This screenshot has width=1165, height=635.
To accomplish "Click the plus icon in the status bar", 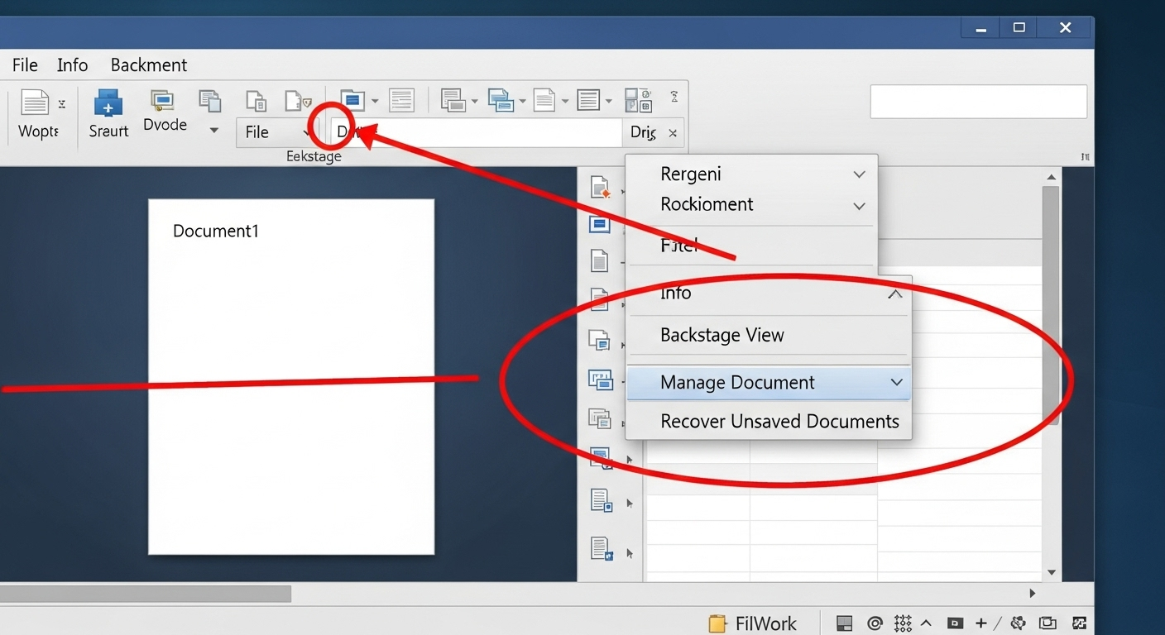I will coord(981,623).
